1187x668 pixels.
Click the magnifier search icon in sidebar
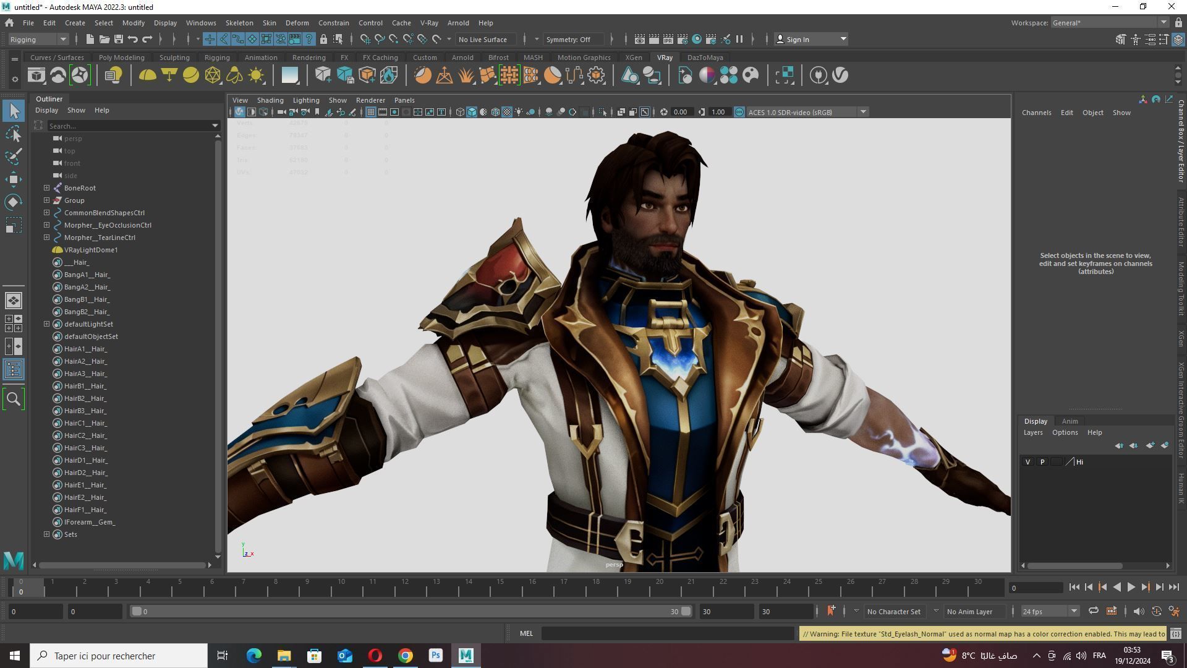14,399
